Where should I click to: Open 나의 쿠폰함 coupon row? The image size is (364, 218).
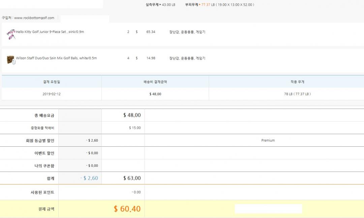coord(45,166)
